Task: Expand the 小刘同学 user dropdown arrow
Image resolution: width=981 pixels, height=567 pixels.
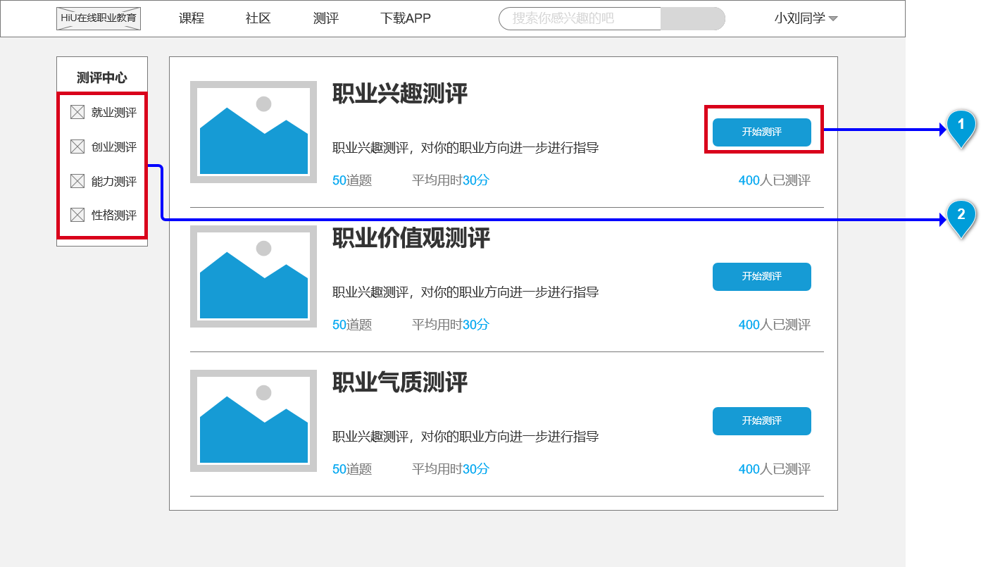Action: point(833,19)
